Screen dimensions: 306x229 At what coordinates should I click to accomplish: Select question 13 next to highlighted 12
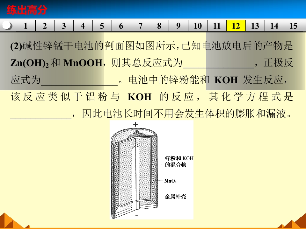pyautogui.click(x=254, y=26)
